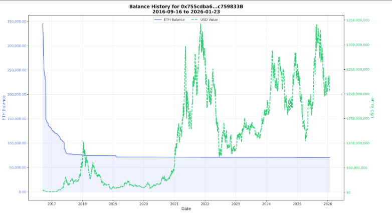The height and width of the screenshot is (213, 392).
Task: Click the 2020 year label on the date axis
Action: click(143, 204)
